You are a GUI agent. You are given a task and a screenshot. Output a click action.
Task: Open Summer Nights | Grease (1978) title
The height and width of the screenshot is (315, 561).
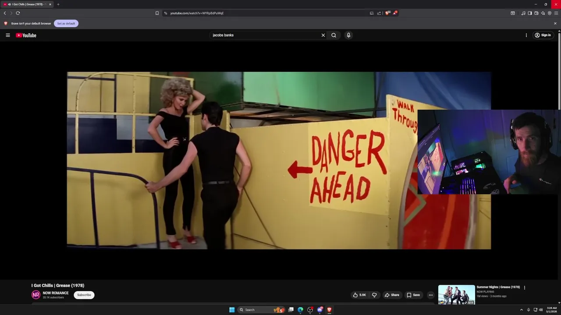(x=498, y=287)
